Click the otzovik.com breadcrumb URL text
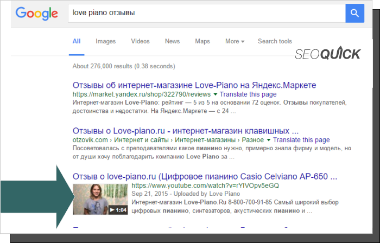The image size is (380, 243). point(168,140)
